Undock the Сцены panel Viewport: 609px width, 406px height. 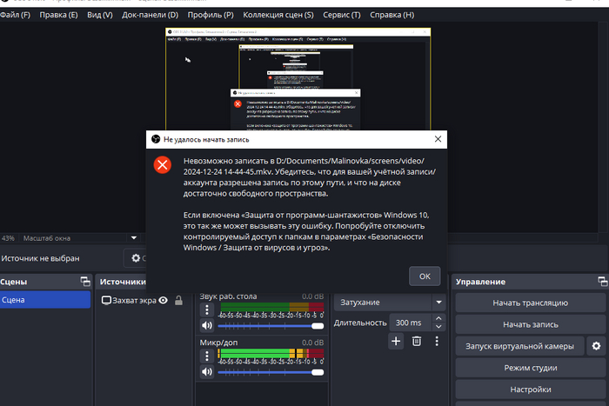[84, 282]
